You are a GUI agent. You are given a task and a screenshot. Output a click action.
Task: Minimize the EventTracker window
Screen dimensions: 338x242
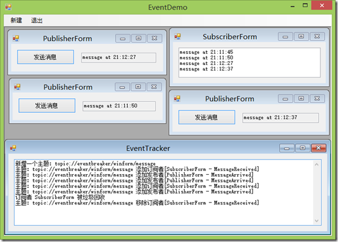point(287,148)
